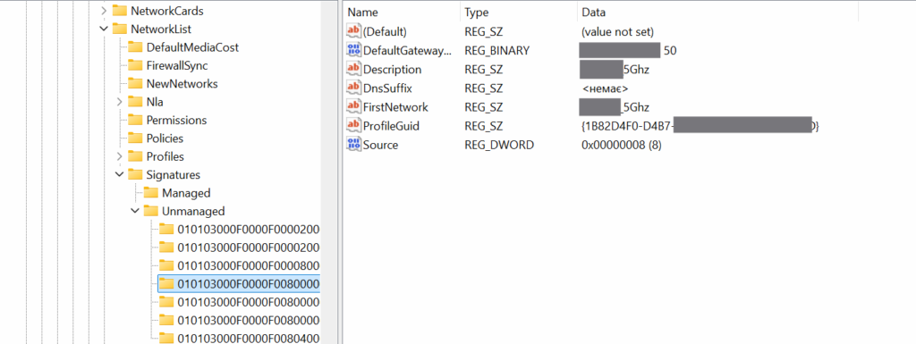Click the DefaultGateway data ending in 50
The image size is (916, 344).
point(628,51)
